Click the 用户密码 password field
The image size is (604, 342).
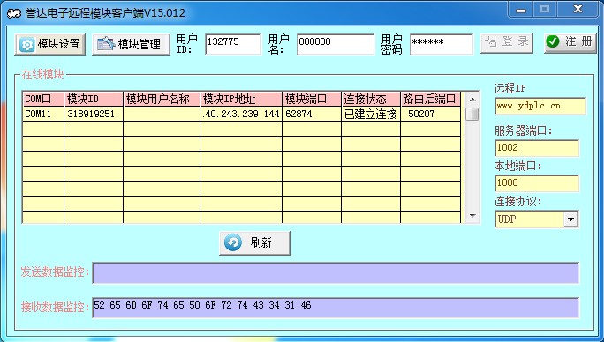442,44
